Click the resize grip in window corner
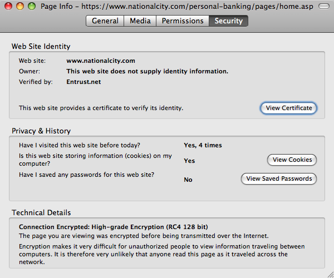Screen dimensions: 334x278 [x=330, y=275]
